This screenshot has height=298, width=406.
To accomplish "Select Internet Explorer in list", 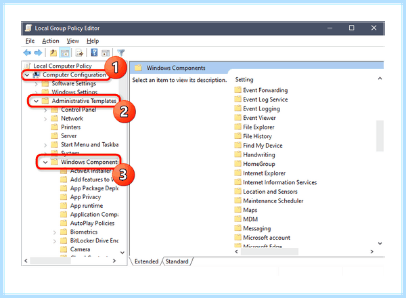I will pos(264,173).
